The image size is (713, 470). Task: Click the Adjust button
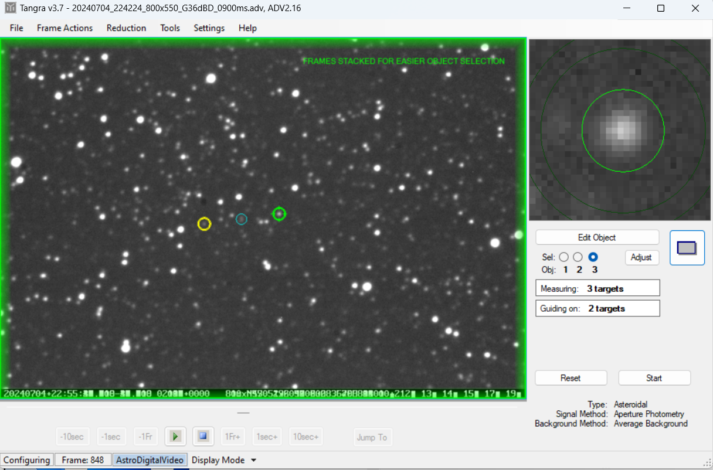pos(641,257)
